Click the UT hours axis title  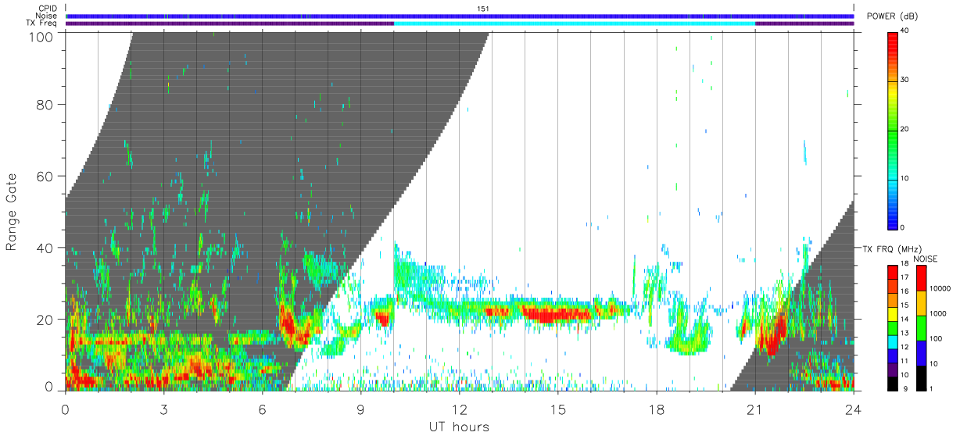(x=459, y=427)
